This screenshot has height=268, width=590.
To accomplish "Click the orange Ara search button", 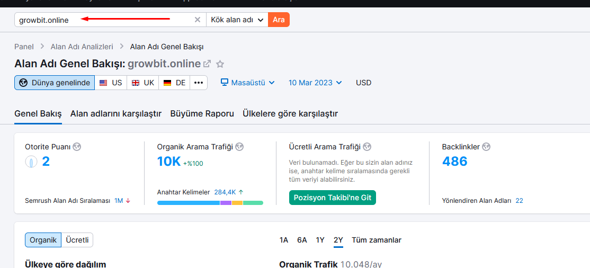I will [279, 20].
